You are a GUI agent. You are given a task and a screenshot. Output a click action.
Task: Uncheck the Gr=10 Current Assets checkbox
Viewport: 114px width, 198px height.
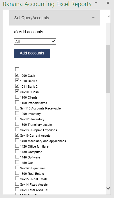tap(17, 135)
